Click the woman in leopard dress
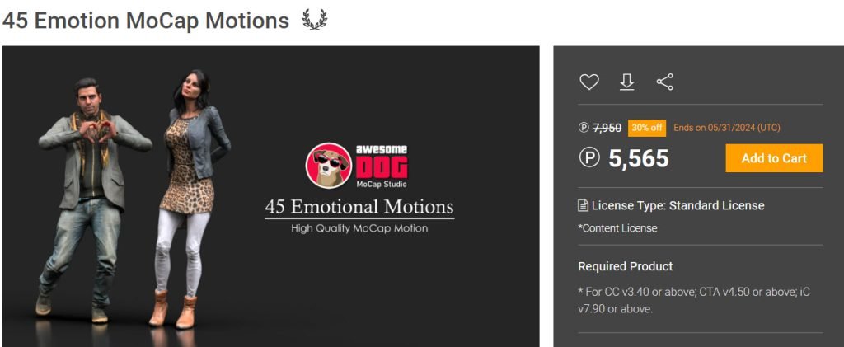Image resolution: width=844 pixels, height=347 pixels. 191,198
